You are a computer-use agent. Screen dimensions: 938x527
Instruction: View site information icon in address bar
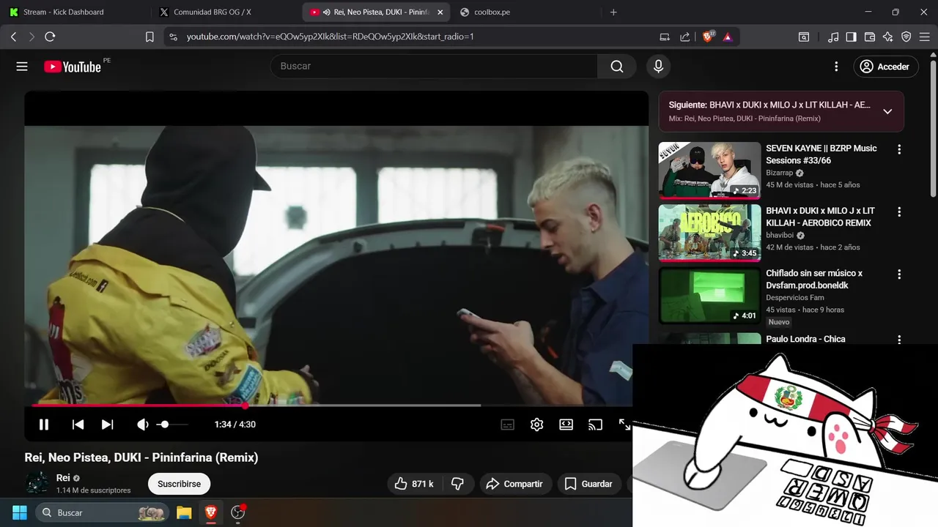173,37
